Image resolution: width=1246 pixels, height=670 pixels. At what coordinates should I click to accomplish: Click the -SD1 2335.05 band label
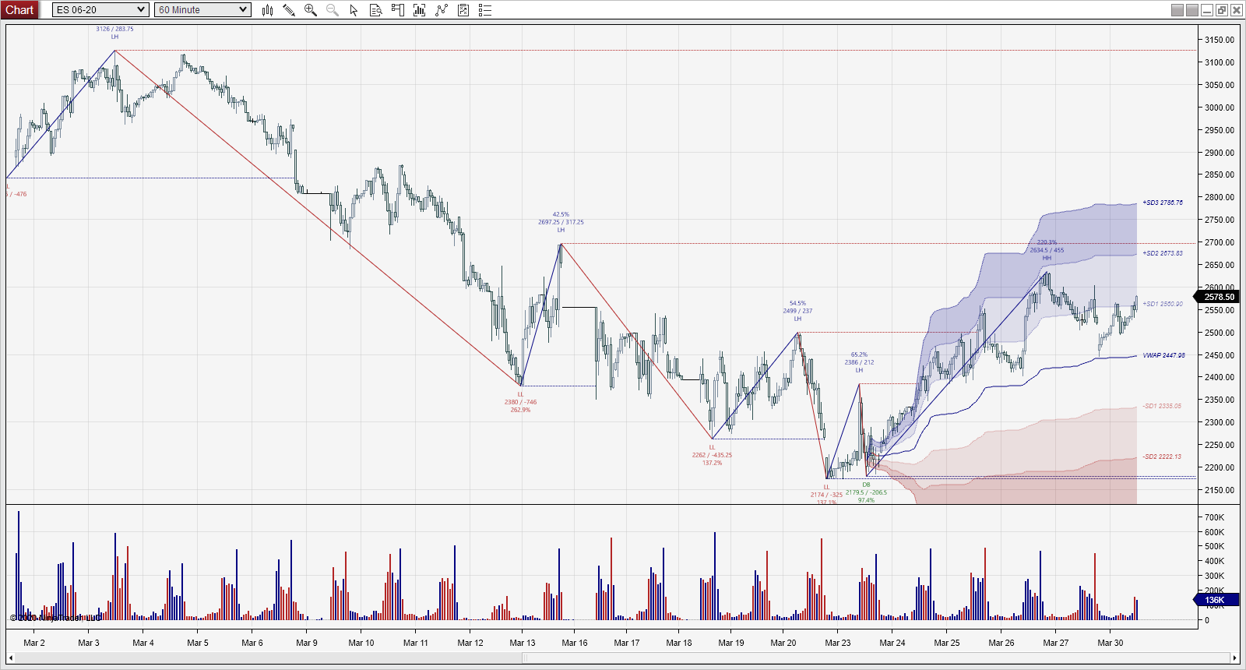click(x=1162, y=406)
